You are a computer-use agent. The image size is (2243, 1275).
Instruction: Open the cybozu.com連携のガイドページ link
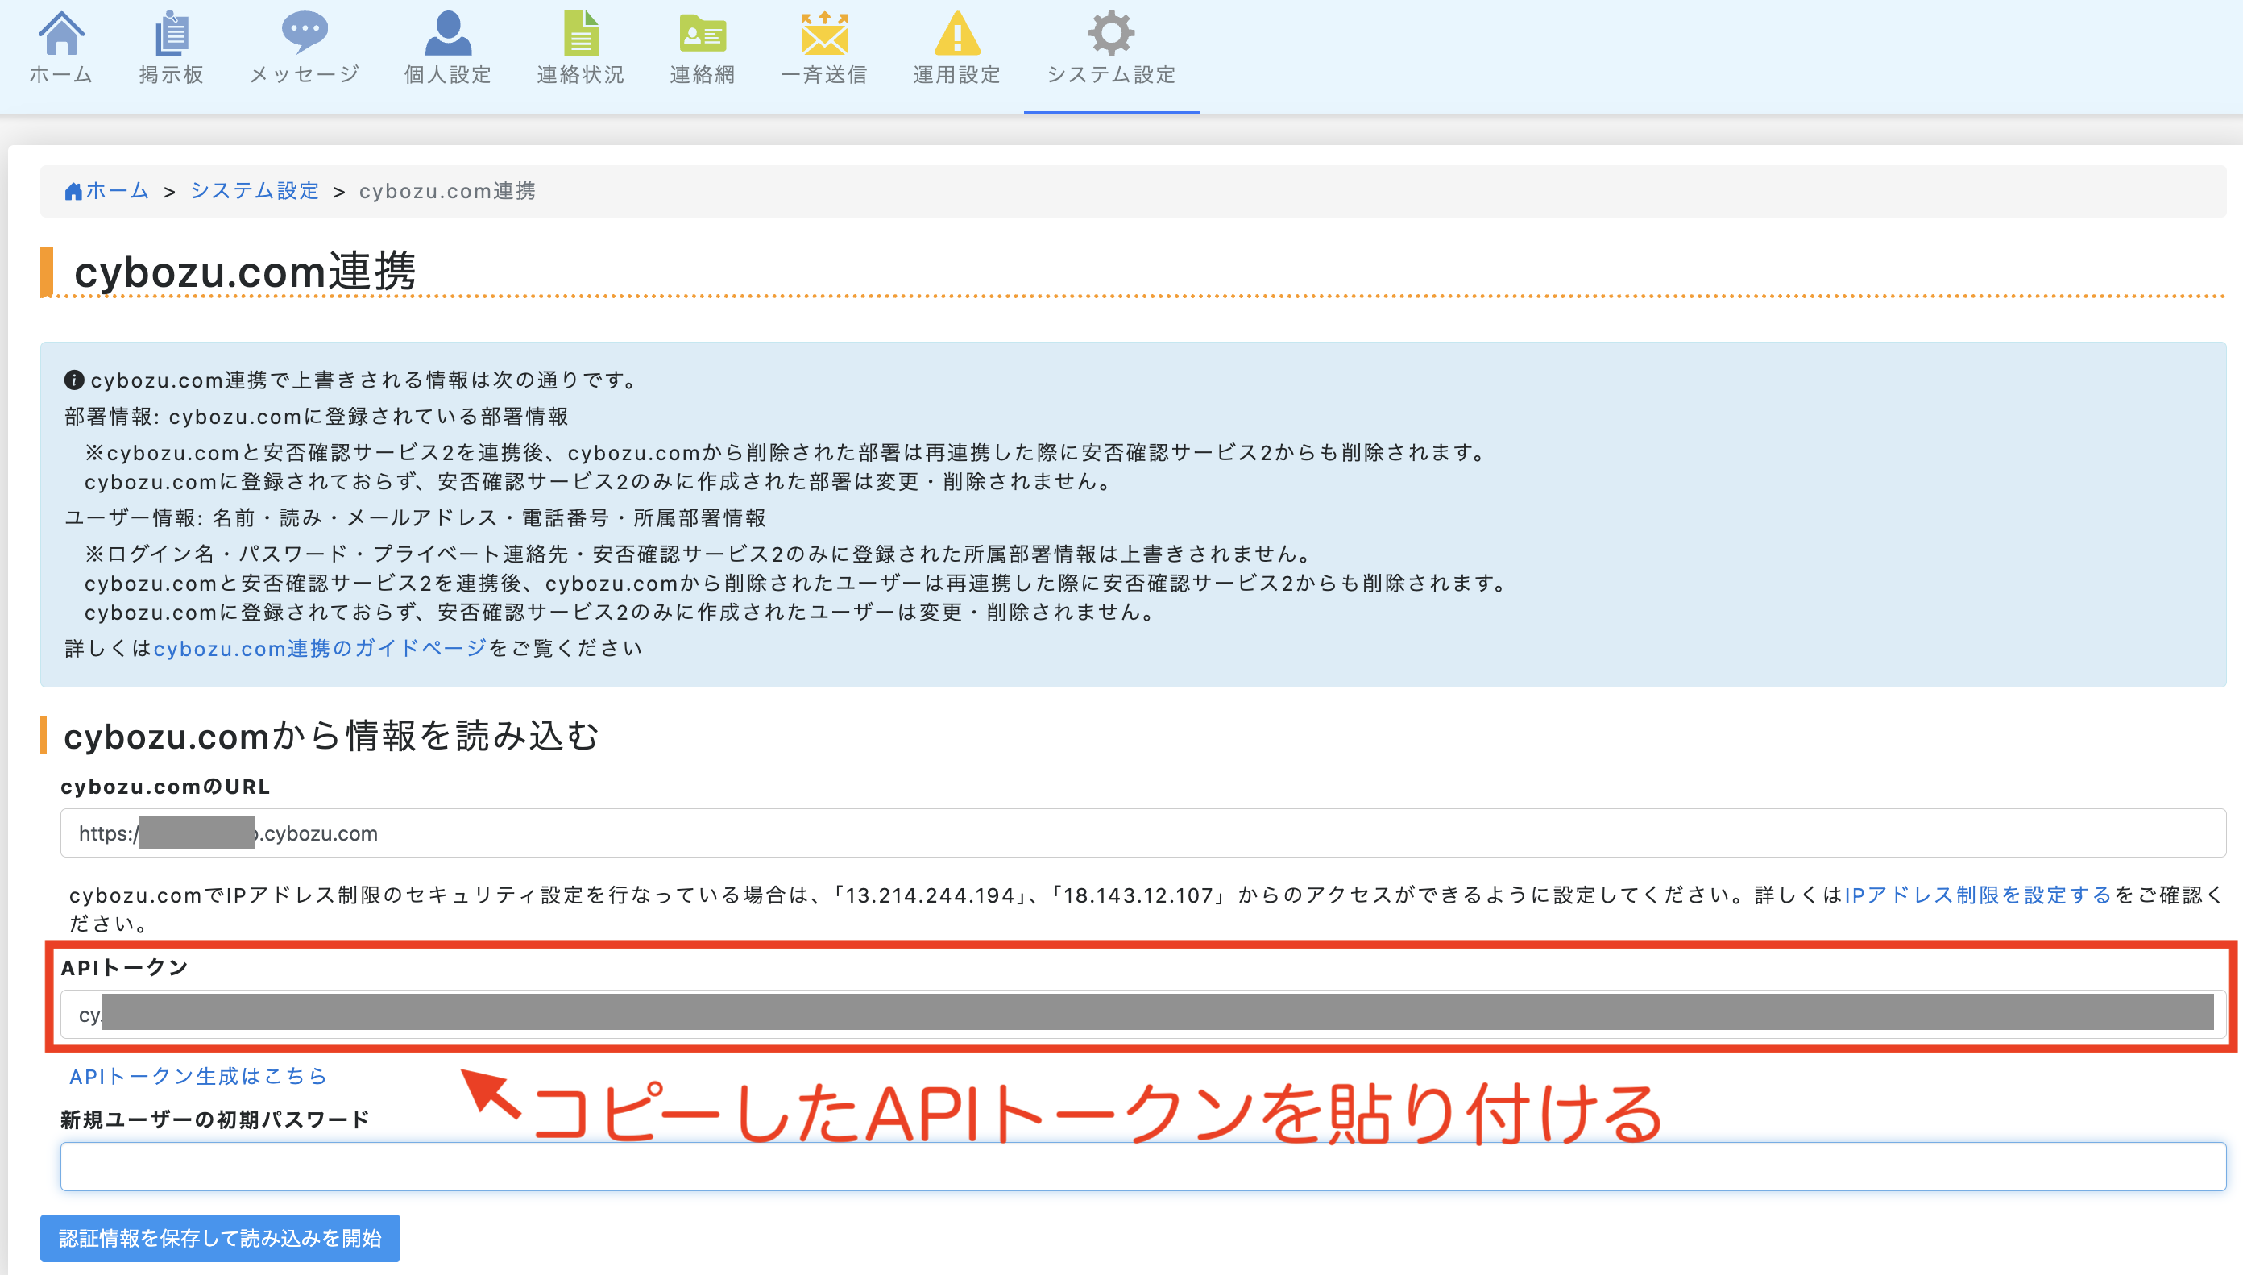pos(321,649)
